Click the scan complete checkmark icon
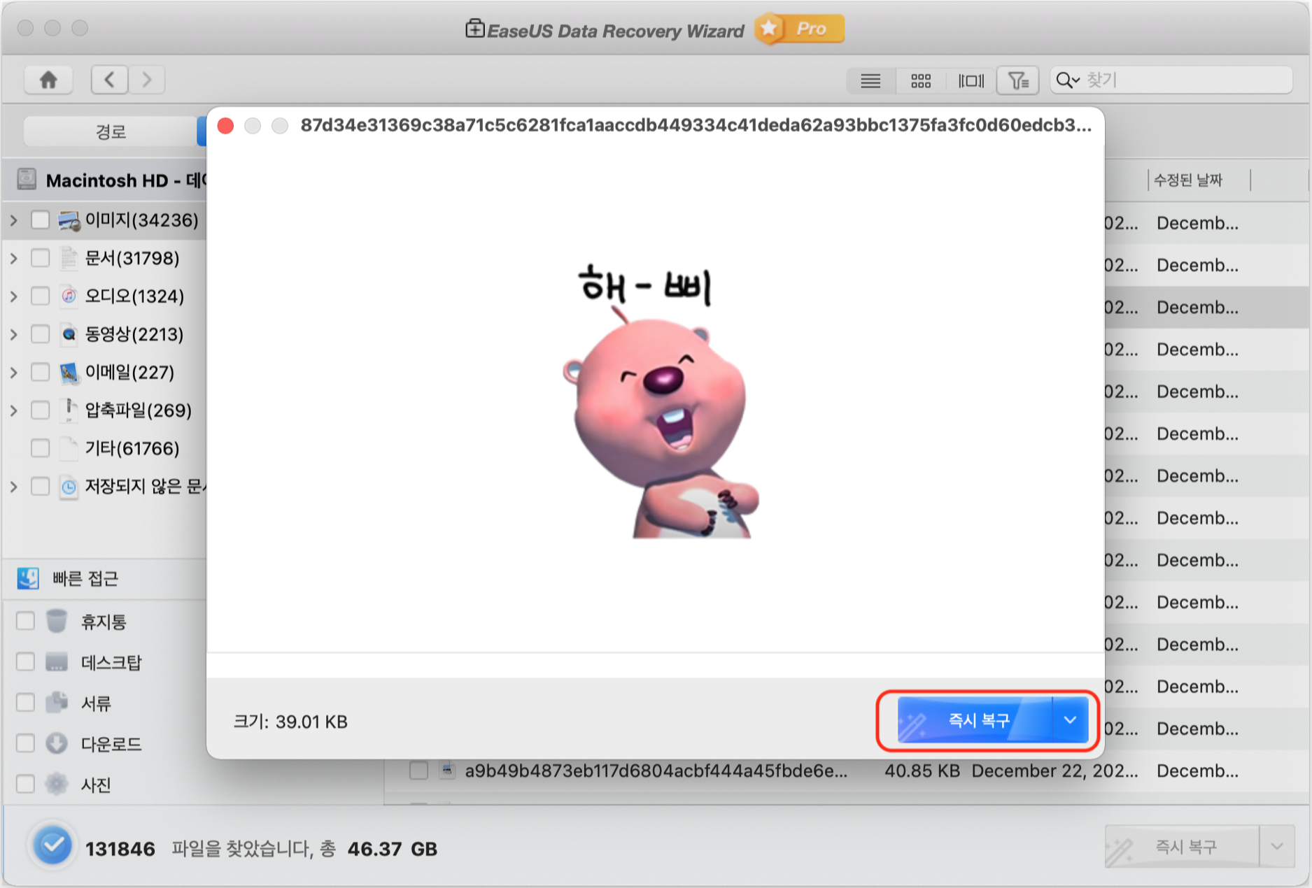The image size is (1312, 888). [x=52, y=846]
